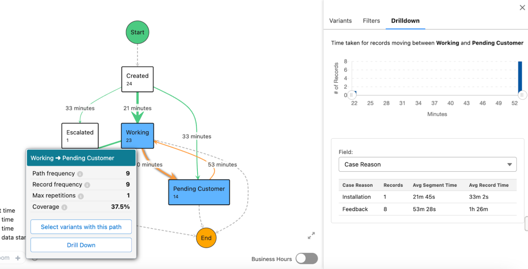Click the Case Reason column header

tap(357, 185)
